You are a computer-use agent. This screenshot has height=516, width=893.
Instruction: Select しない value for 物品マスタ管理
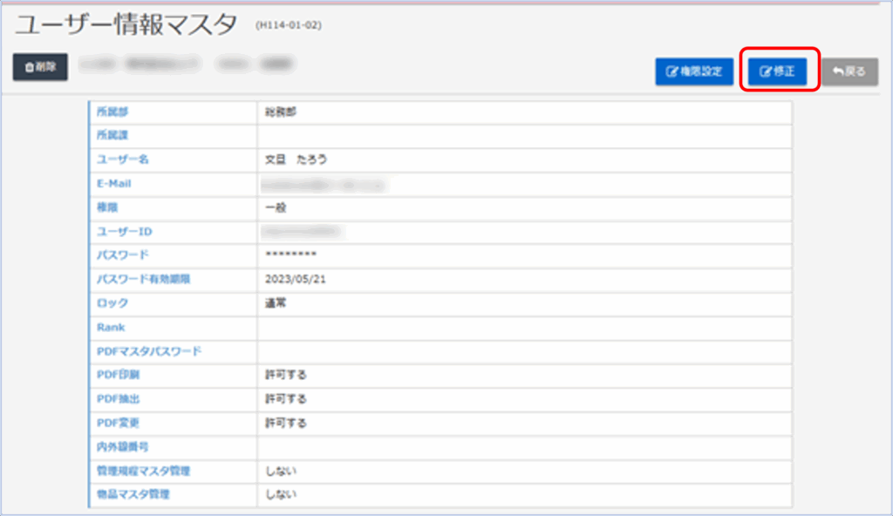coord(281,495)
